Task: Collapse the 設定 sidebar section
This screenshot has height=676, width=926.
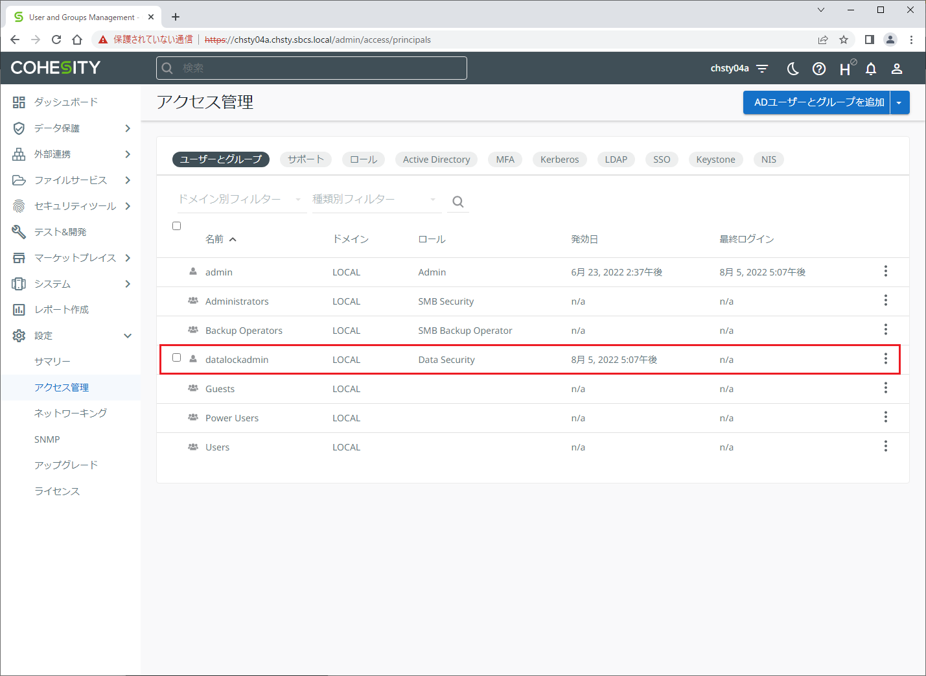Action: pyautogui.click(x=128, y=336)
